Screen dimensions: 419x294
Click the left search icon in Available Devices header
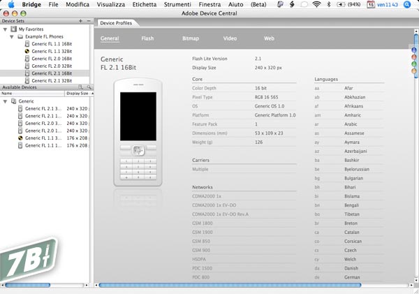click(x=81, y=87)
